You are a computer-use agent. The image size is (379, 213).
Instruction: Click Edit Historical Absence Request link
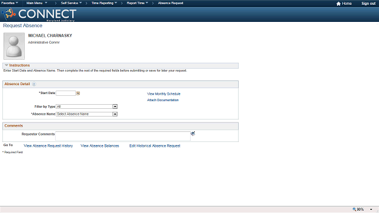pyautogui.click(x=155, y=146)
